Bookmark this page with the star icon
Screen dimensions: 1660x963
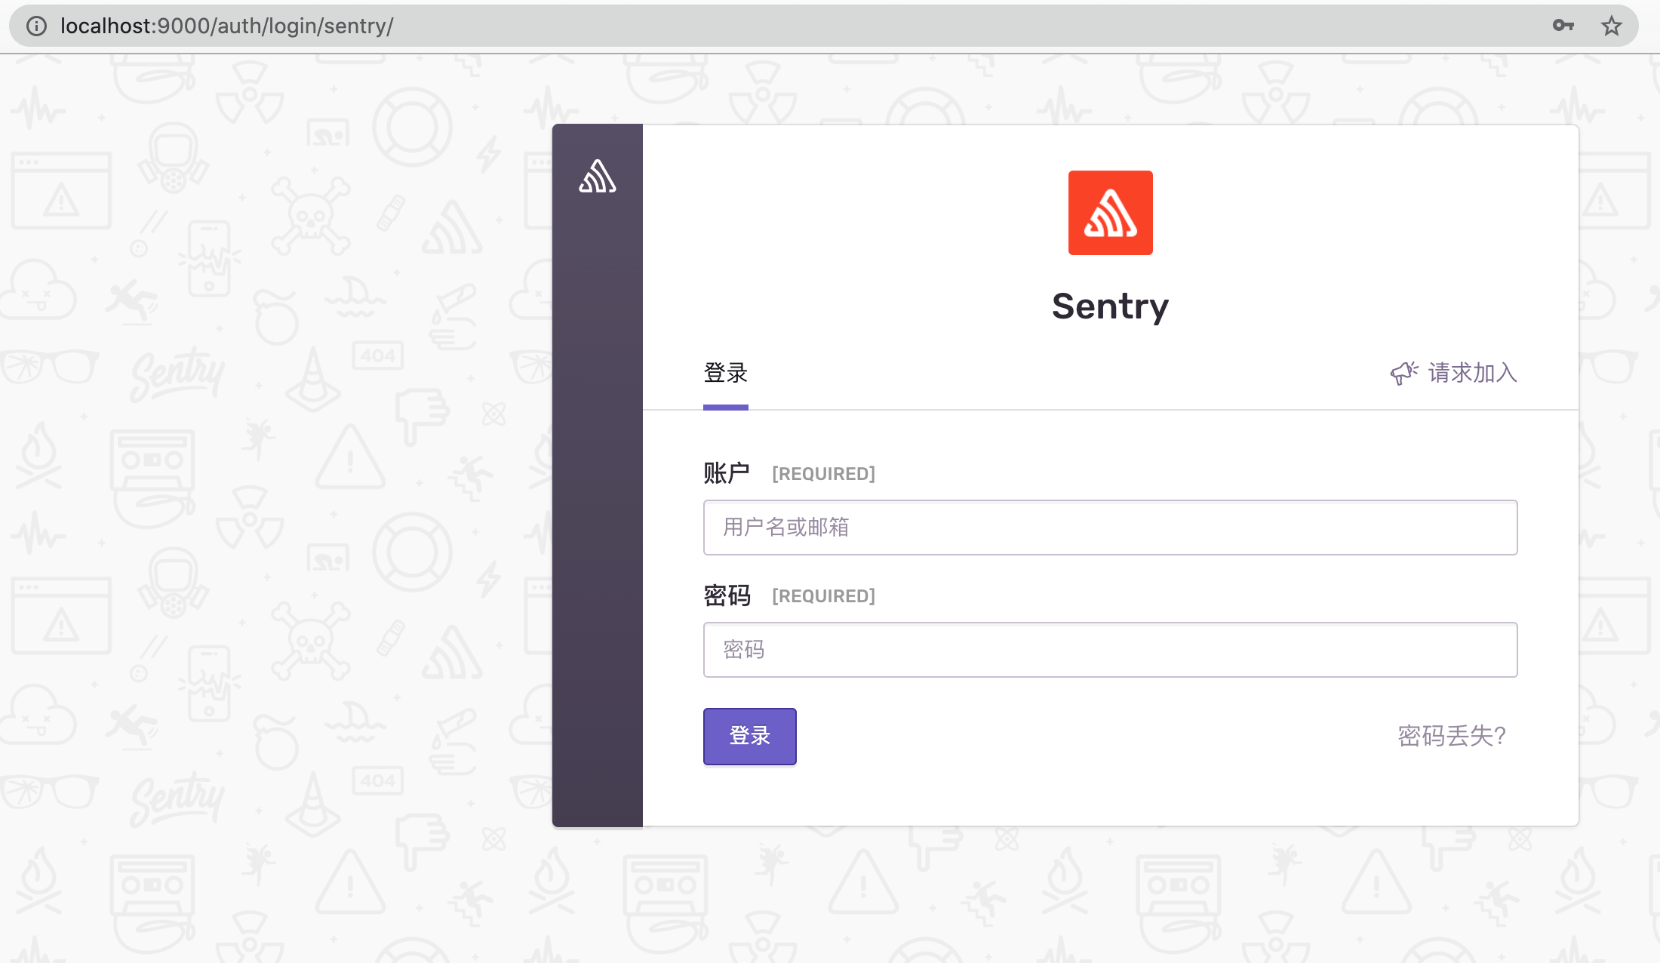tap(1611, 26)
